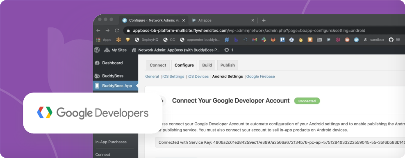Screen dimensions: 405x158
Task: Open the GitLab fox bookmark
Action: [x=273, y=40]
